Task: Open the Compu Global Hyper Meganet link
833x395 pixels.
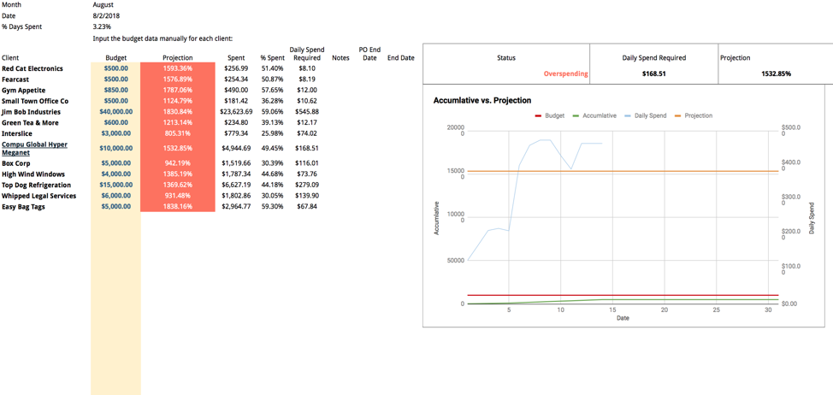Action: [x=34, y=149]
